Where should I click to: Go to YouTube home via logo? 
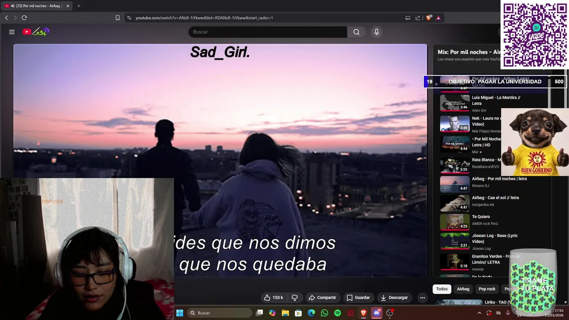[36, 32]
